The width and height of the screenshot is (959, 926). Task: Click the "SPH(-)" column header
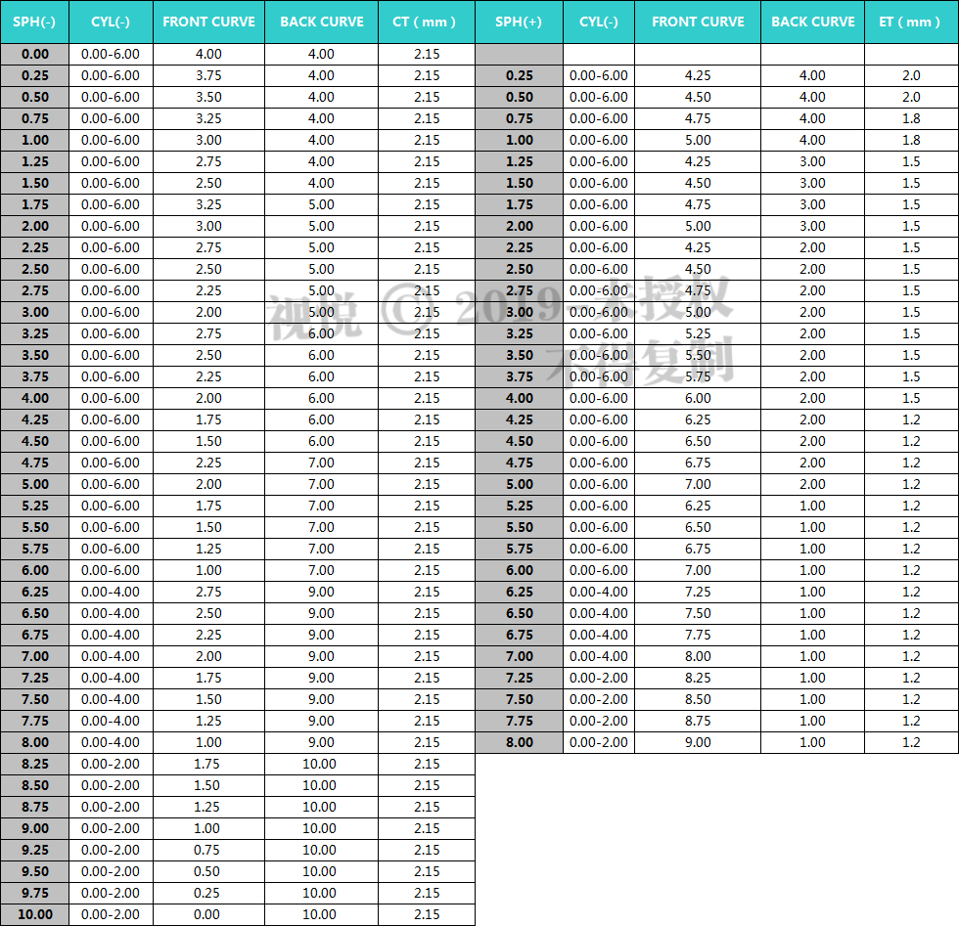(34, 22)
